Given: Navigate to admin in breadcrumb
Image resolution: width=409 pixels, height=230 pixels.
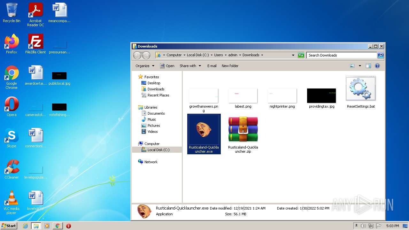Looking at the screenshot, I should pyautogui.click(x=233, y=55).
